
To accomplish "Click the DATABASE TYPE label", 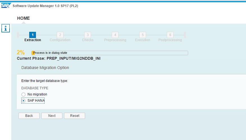I will pyautogui.click(x=35, y=88).
